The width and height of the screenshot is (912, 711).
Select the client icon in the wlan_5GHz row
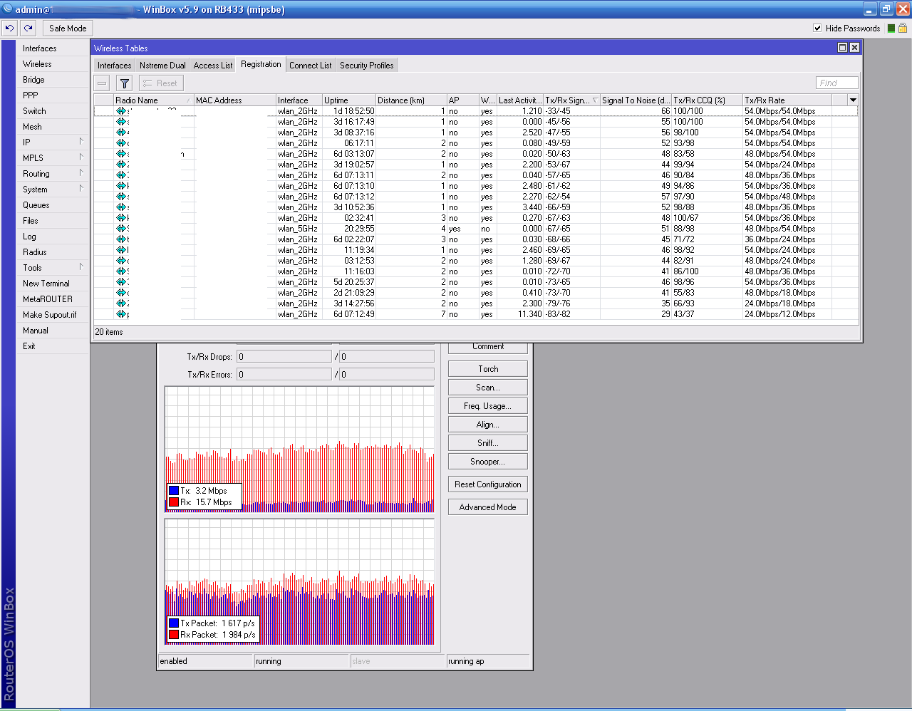tap(121, 229)
